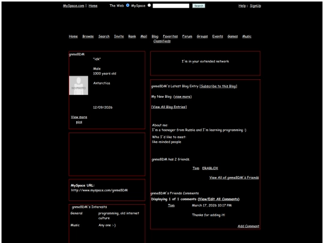Open Groups in navigation menu
Image resolution: width=324 pixels, height=243 pixels.
(x=202, y=37)
